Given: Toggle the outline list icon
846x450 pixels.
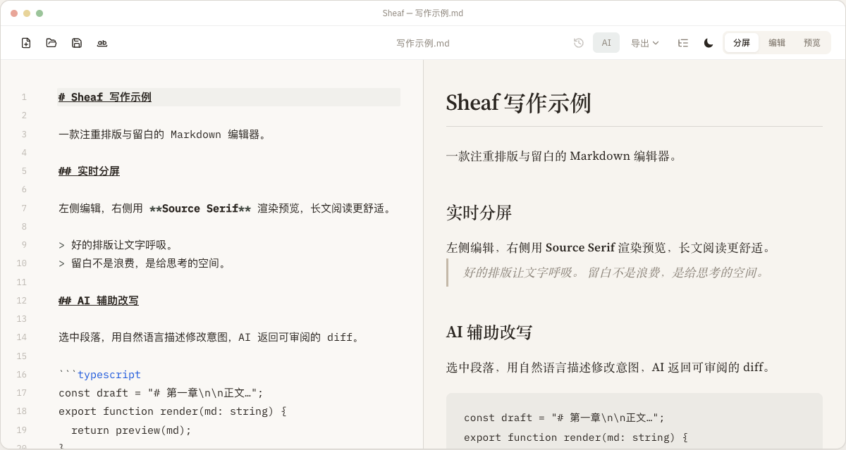Looking at the screenshot, I should coord(683,43).
